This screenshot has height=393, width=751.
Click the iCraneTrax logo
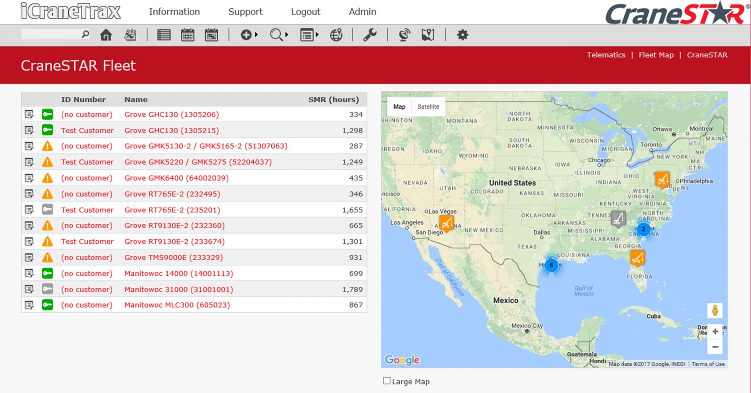(70, 11)
